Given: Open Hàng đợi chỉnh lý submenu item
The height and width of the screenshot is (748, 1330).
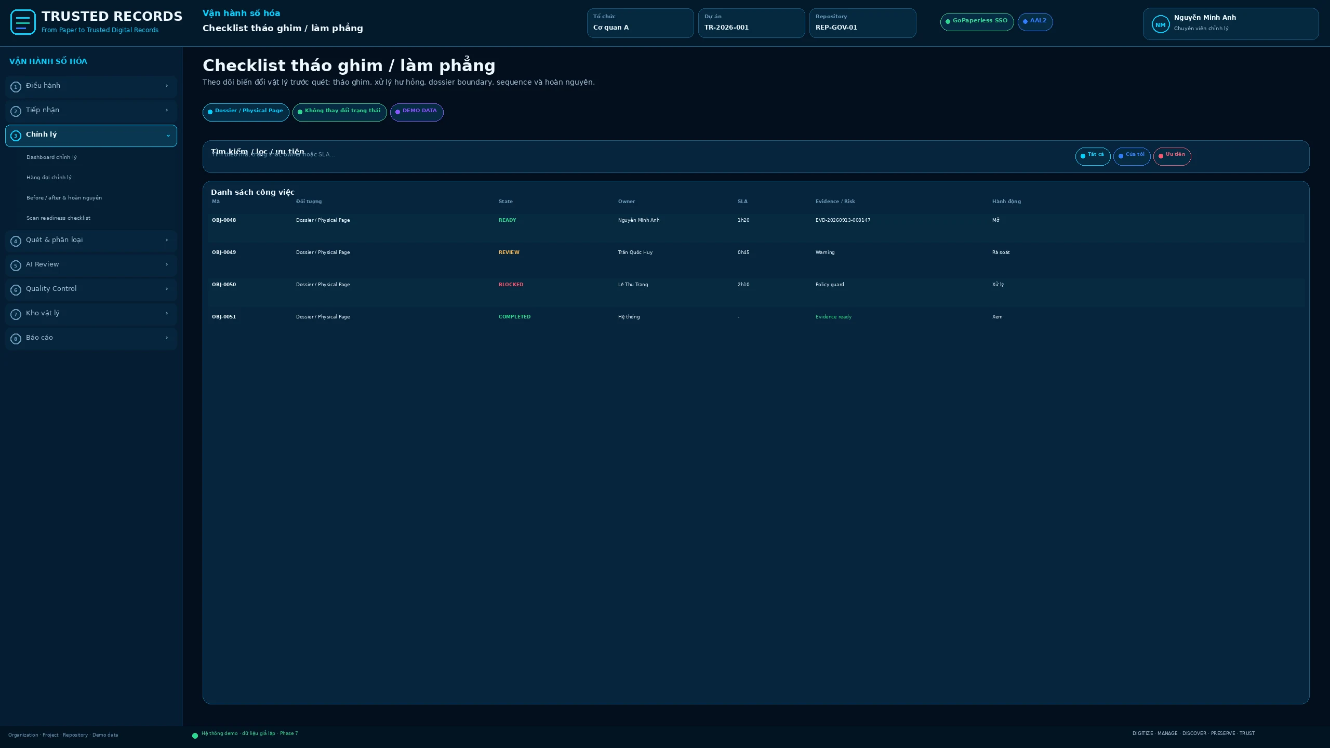Looking at the screenshot, I should [x=49, y=177].
